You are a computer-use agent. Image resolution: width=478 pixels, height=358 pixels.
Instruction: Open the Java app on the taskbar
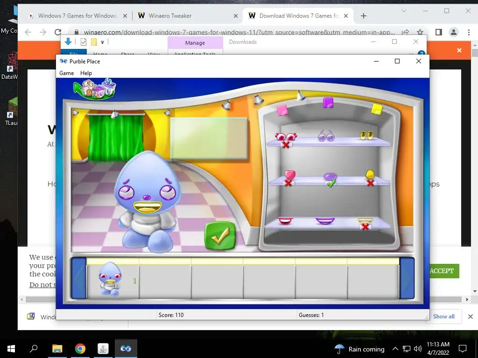[x=103, y=349]
